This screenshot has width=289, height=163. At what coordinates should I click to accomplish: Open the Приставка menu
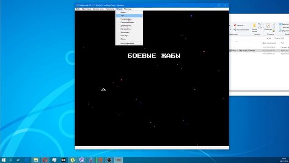tap(86, 9)
